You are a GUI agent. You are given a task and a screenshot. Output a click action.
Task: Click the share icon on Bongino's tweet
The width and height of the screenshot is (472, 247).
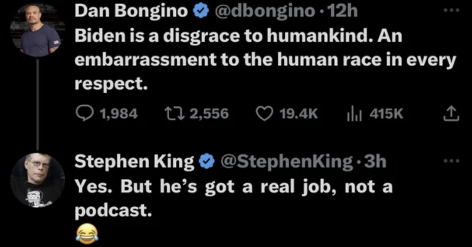[451, 113]
